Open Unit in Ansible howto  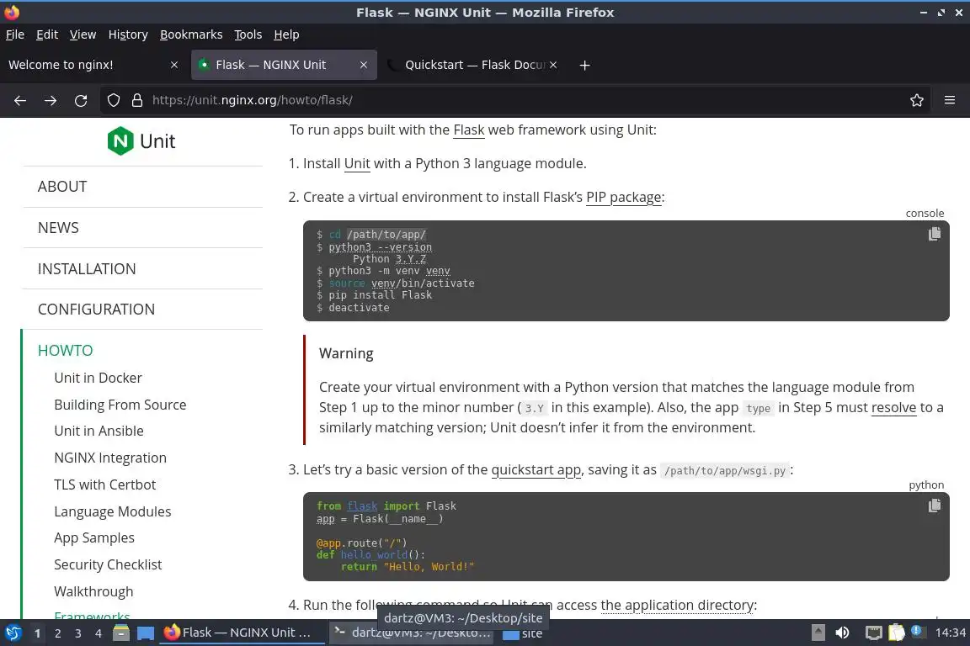tap(99, 431)
